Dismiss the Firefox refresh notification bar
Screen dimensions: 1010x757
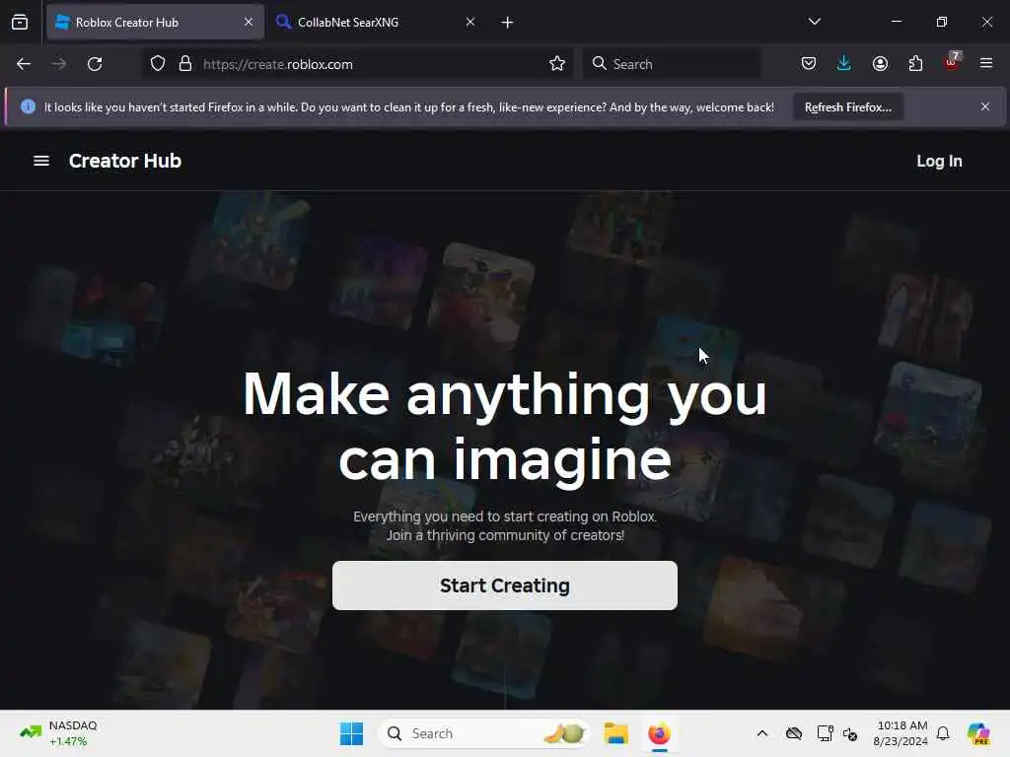[985, 106]
